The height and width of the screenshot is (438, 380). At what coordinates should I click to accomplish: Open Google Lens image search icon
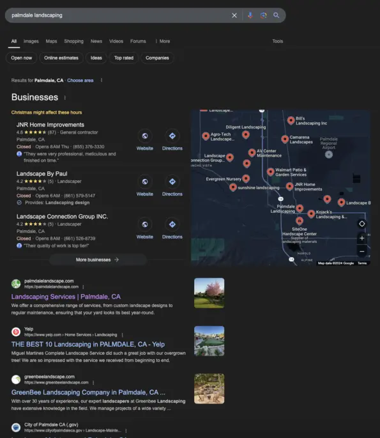pos(263,15)
